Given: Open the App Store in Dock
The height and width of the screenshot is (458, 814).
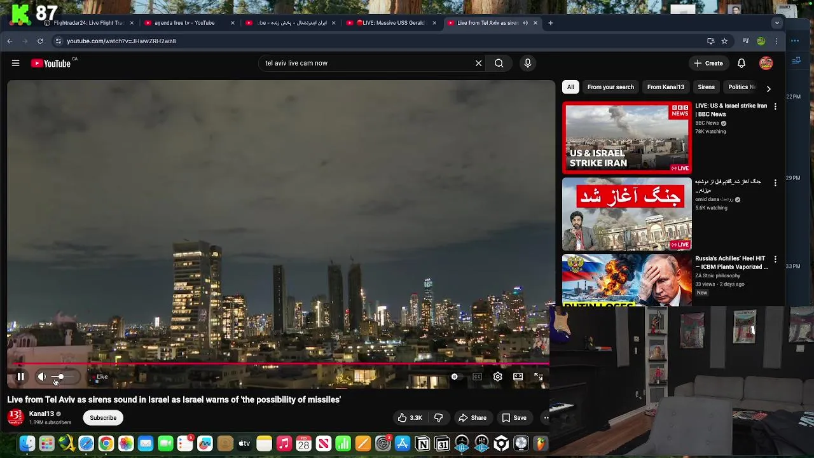Looking at the screenshot, I should 403,443.
